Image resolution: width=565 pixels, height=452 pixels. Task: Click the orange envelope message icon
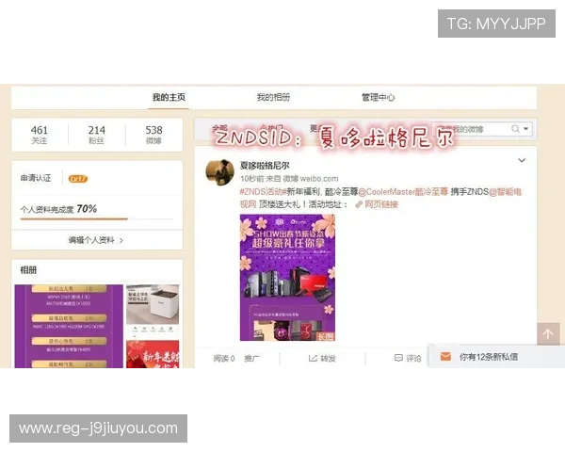(445, 357)
